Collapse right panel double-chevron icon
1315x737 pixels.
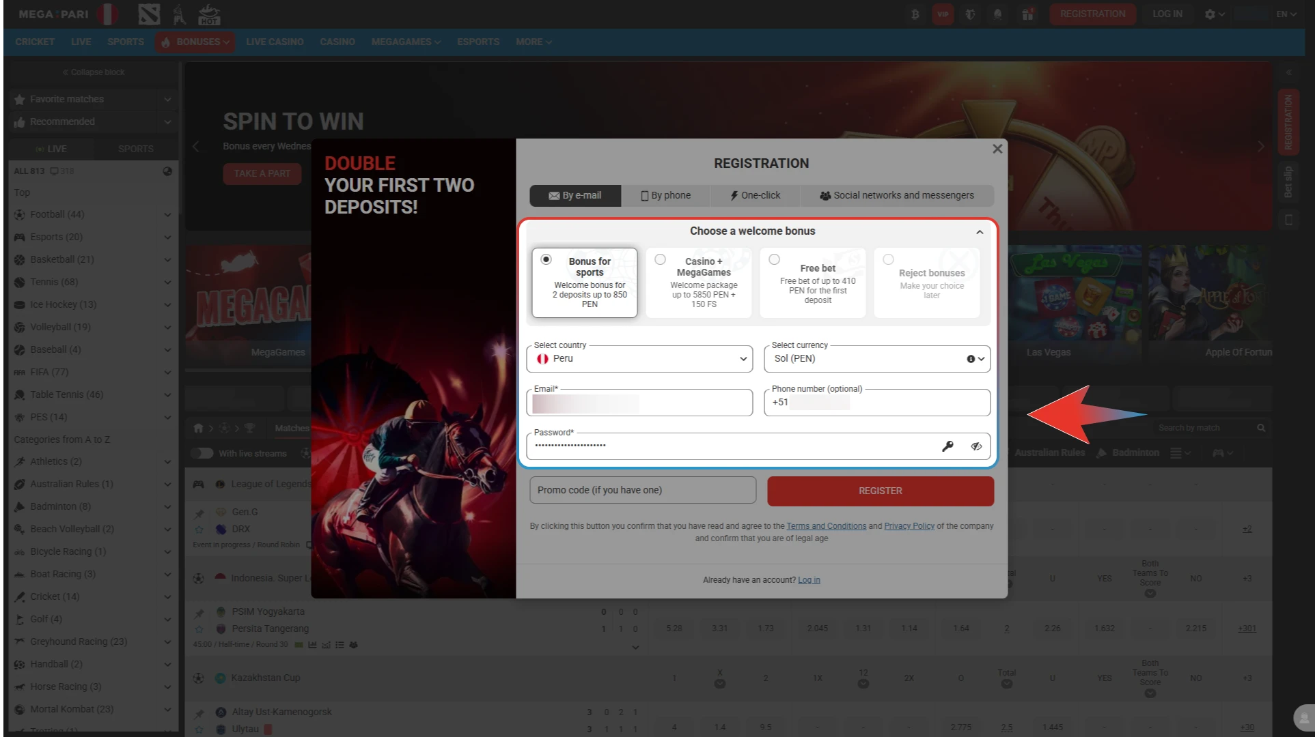pos(1289,72)
